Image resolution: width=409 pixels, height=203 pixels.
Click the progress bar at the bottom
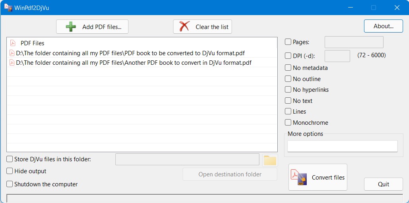tap(204, 198)
